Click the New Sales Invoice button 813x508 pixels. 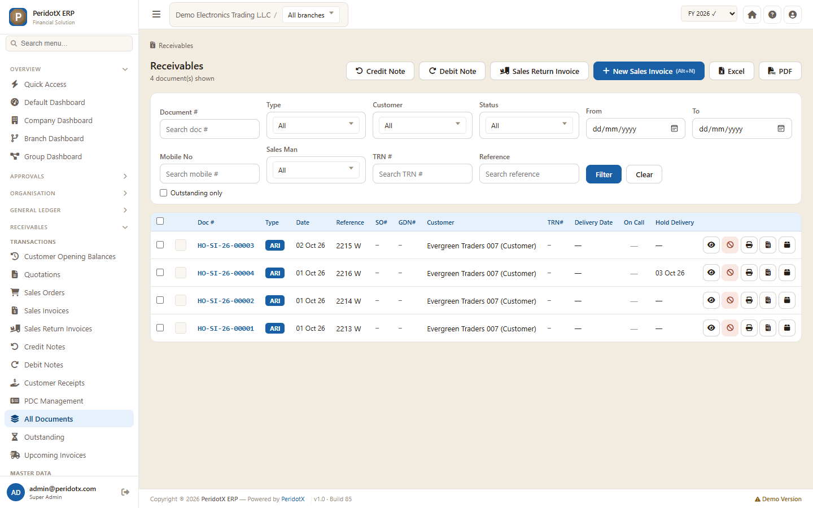[x=649, y=71]
